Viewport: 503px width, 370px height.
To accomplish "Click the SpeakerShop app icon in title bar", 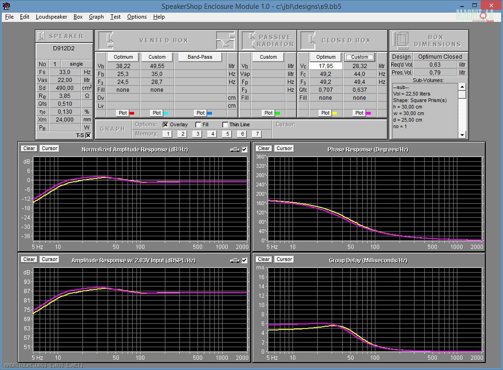I will tap(6, 6).
